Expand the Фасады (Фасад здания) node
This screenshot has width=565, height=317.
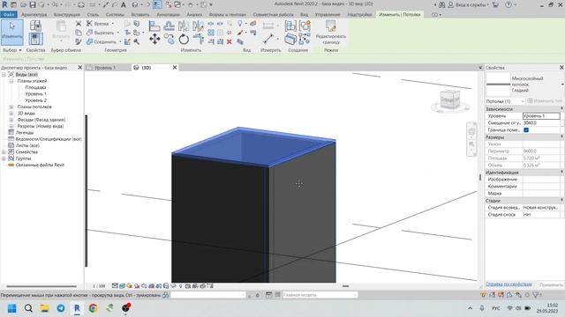11,120
